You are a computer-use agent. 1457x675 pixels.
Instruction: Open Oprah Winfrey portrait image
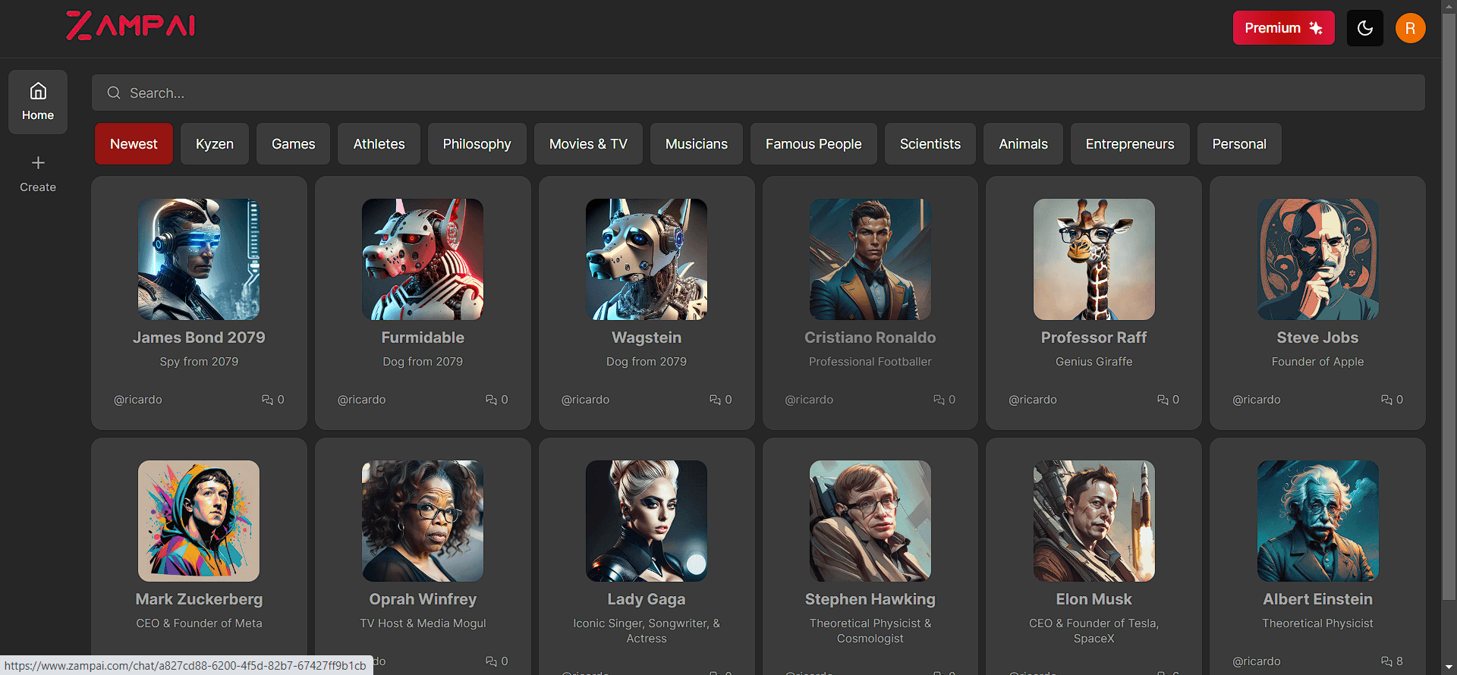423,521
